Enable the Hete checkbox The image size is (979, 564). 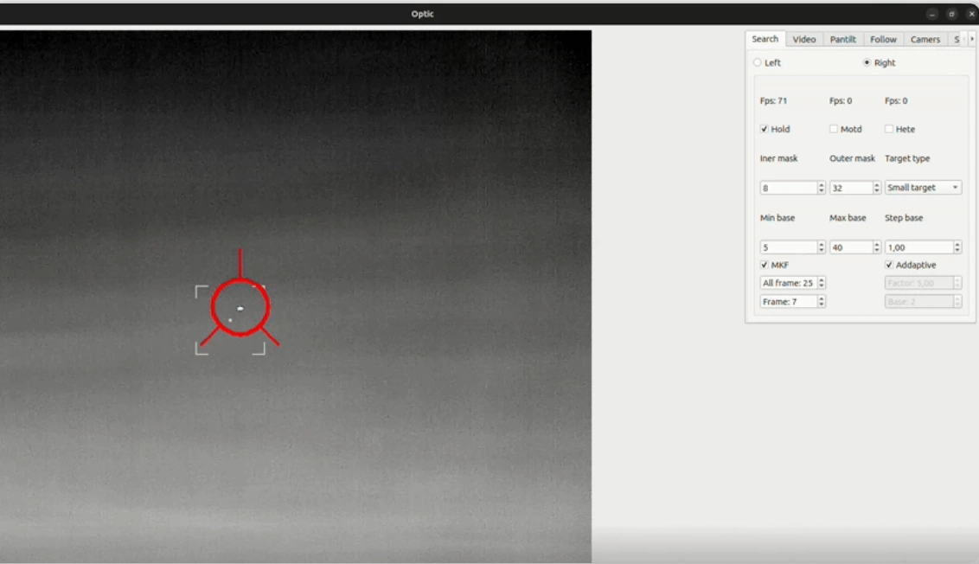point(889,129)
